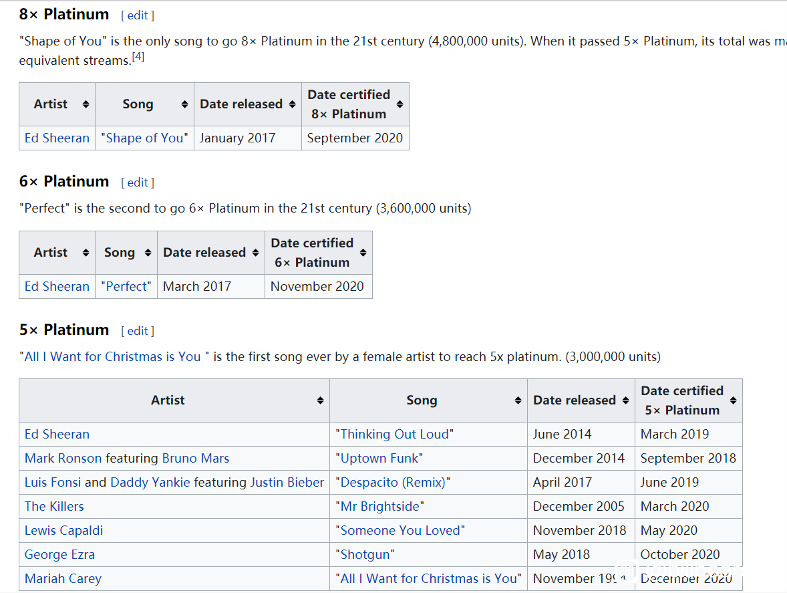Viewport: 787px width, 593px height.
Task: Select the "December 2014" release date cell
Action: (581, 459)
